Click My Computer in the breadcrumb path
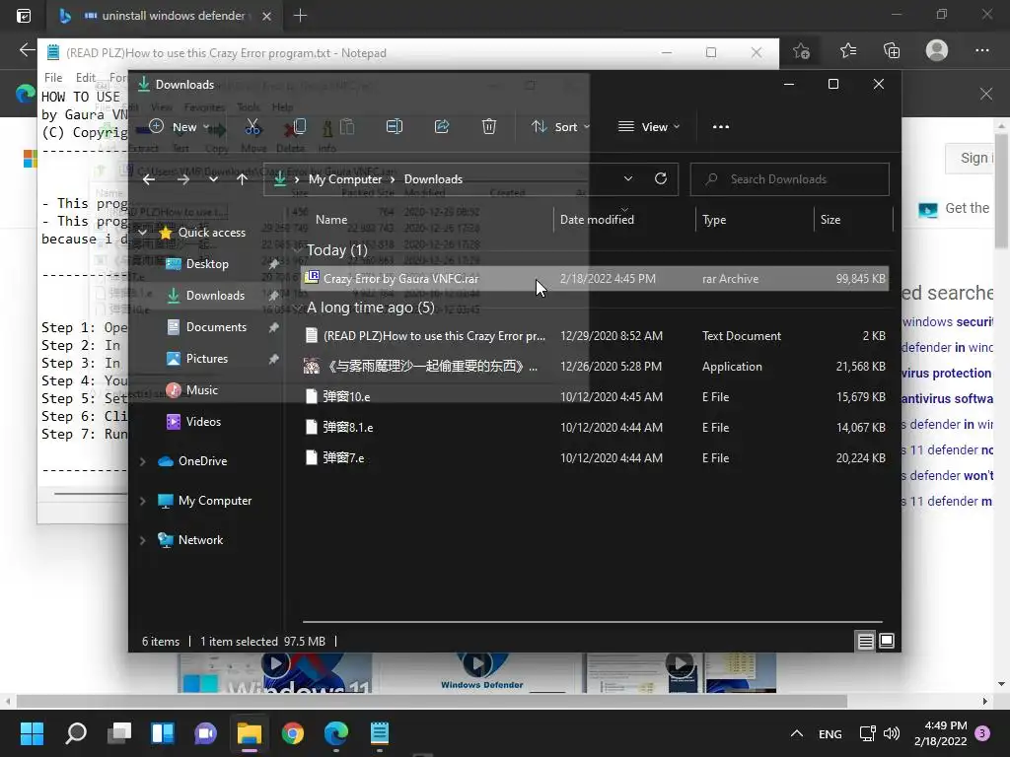The height and width of the screenshot is (757, 1010). [345, 179]
